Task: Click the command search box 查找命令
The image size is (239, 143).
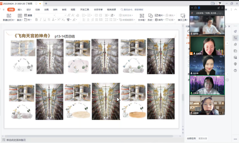Action: (x=132, y=9)
